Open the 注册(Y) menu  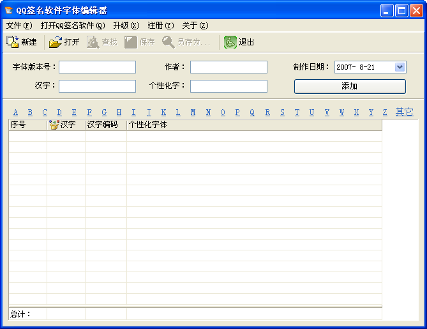(161, 26)
